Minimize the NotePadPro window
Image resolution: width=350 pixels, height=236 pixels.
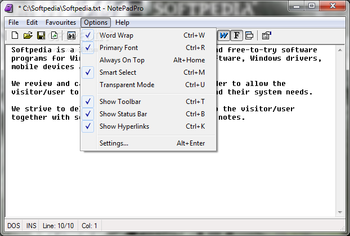tap(297, 6)
